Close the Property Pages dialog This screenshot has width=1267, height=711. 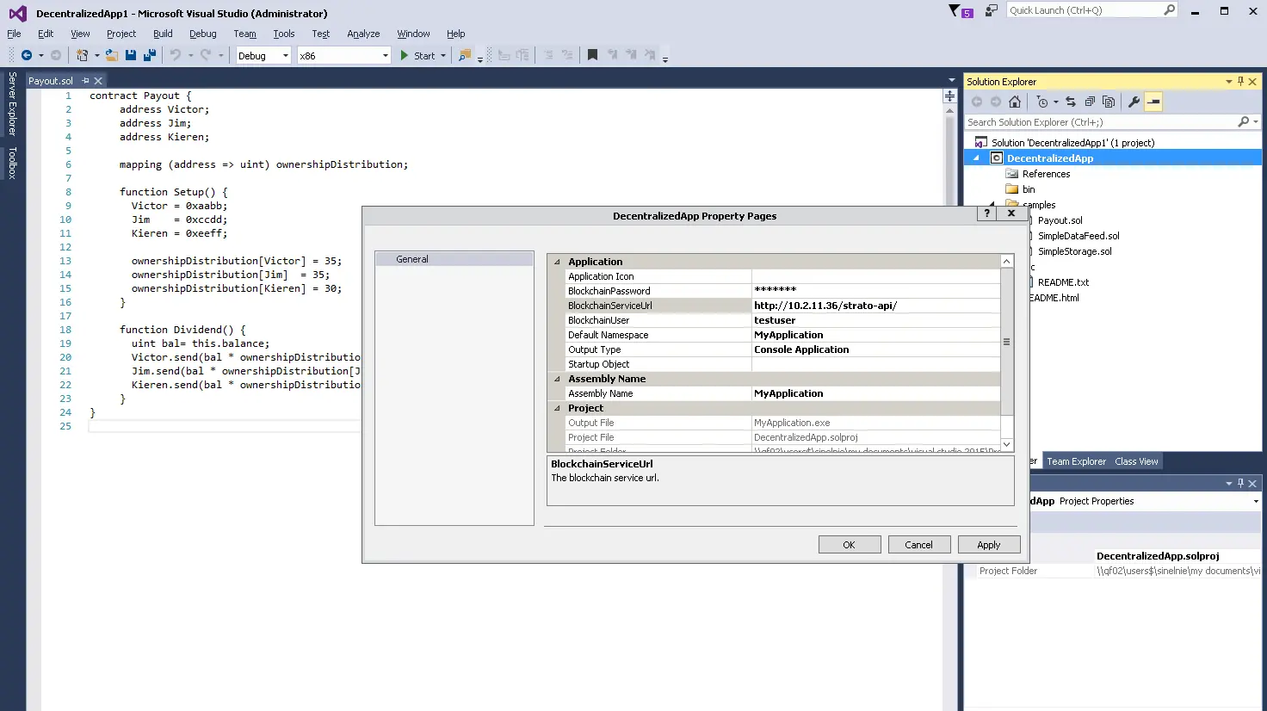click(x=1011, y=213)
